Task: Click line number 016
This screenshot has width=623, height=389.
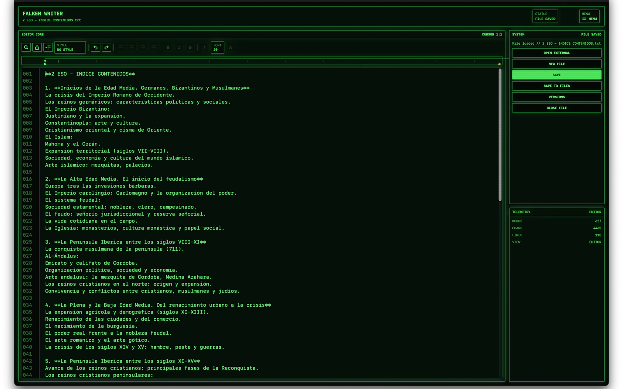Action: click(27, 179)
